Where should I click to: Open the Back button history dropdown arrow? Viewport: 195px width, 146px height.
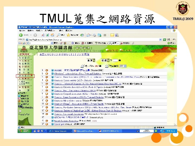(31, 35)
